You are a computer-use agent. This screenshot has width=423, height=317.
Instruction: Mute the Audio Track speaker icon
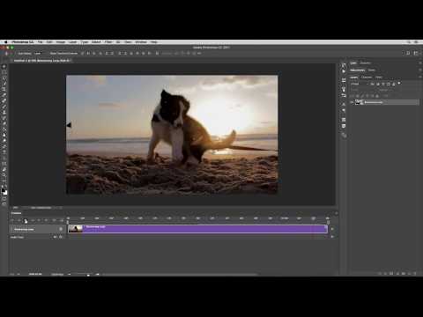pos(55,237)
